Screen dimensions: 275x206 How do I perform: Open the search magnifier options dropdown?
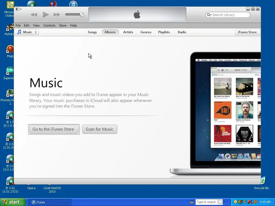click(x=209, y=15)
